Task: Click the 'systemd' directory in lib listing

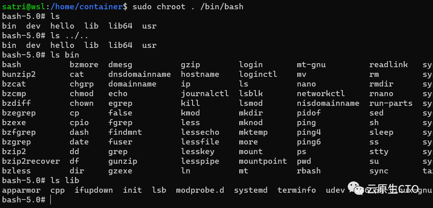Action: 251,190
